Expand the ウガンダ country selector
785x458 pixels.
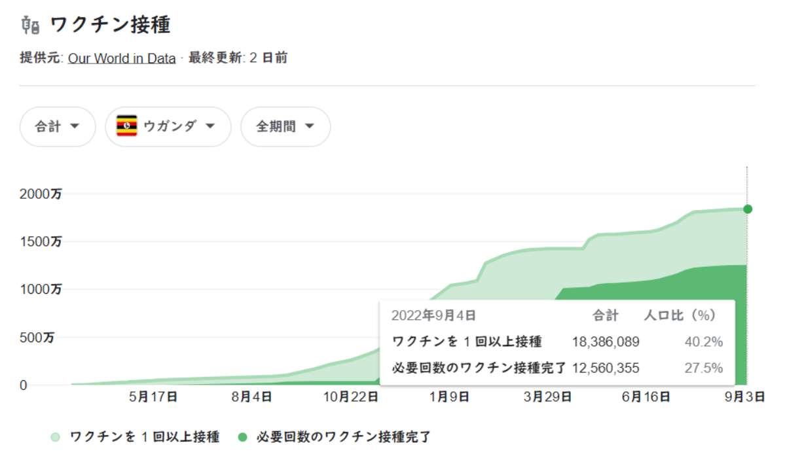[x=168, y=126]
